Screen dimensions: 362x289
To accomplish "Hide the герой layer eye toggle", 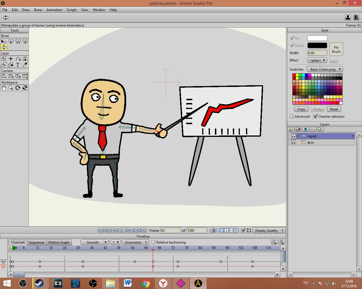I will pyautogui.click(x=294, y=136).
